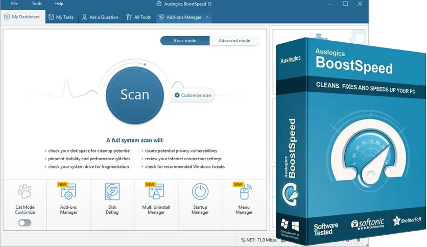Select the Add-ons Manager tab

[x=184, y=17]
